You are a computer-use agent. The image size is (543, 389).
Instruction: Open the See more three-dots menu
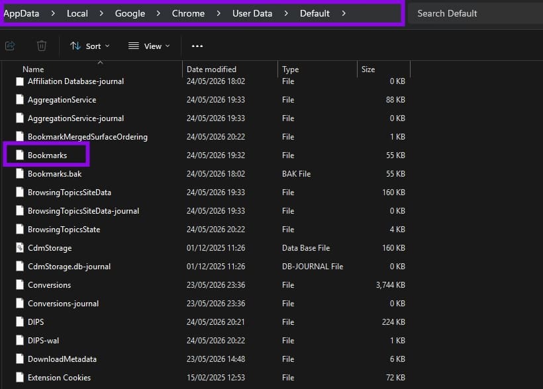[197, 46]
